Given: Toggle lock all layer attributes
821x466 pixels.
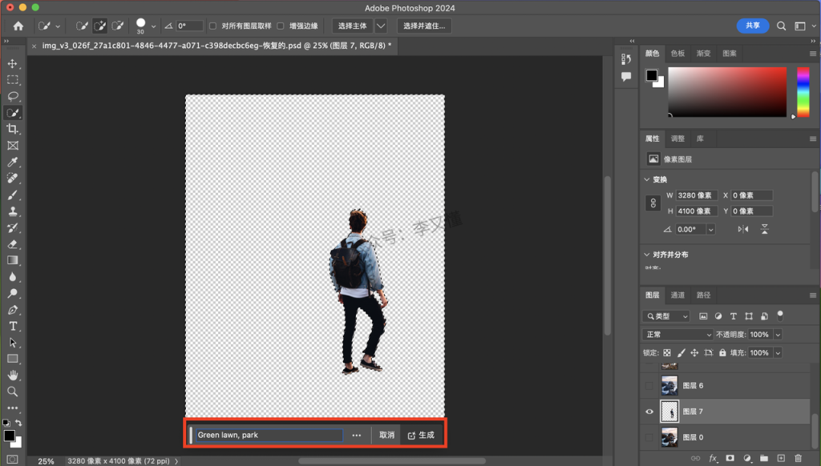Looking at the screenshot, I should click(722, 352).
